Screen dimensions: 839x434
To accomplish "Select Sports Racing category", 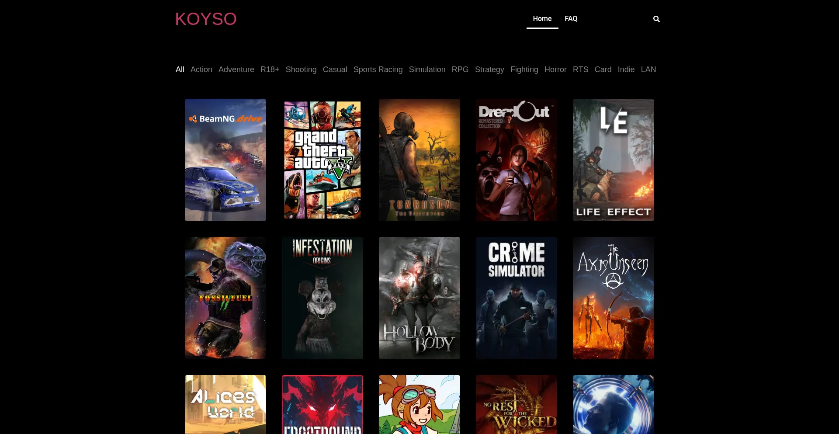I will click(378, 69).
